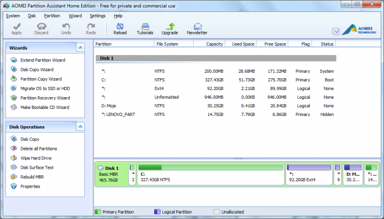Click the 92.20GB capacity cell

point(215,88)
